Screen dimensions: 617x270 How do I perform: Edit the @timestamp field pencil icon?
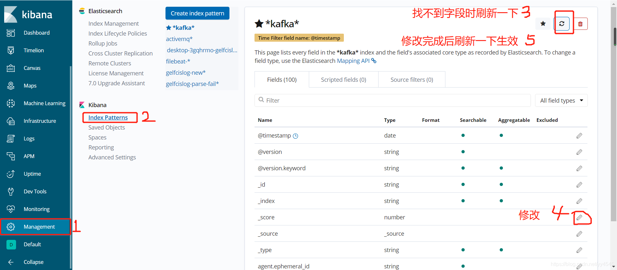tap(579, 136)
